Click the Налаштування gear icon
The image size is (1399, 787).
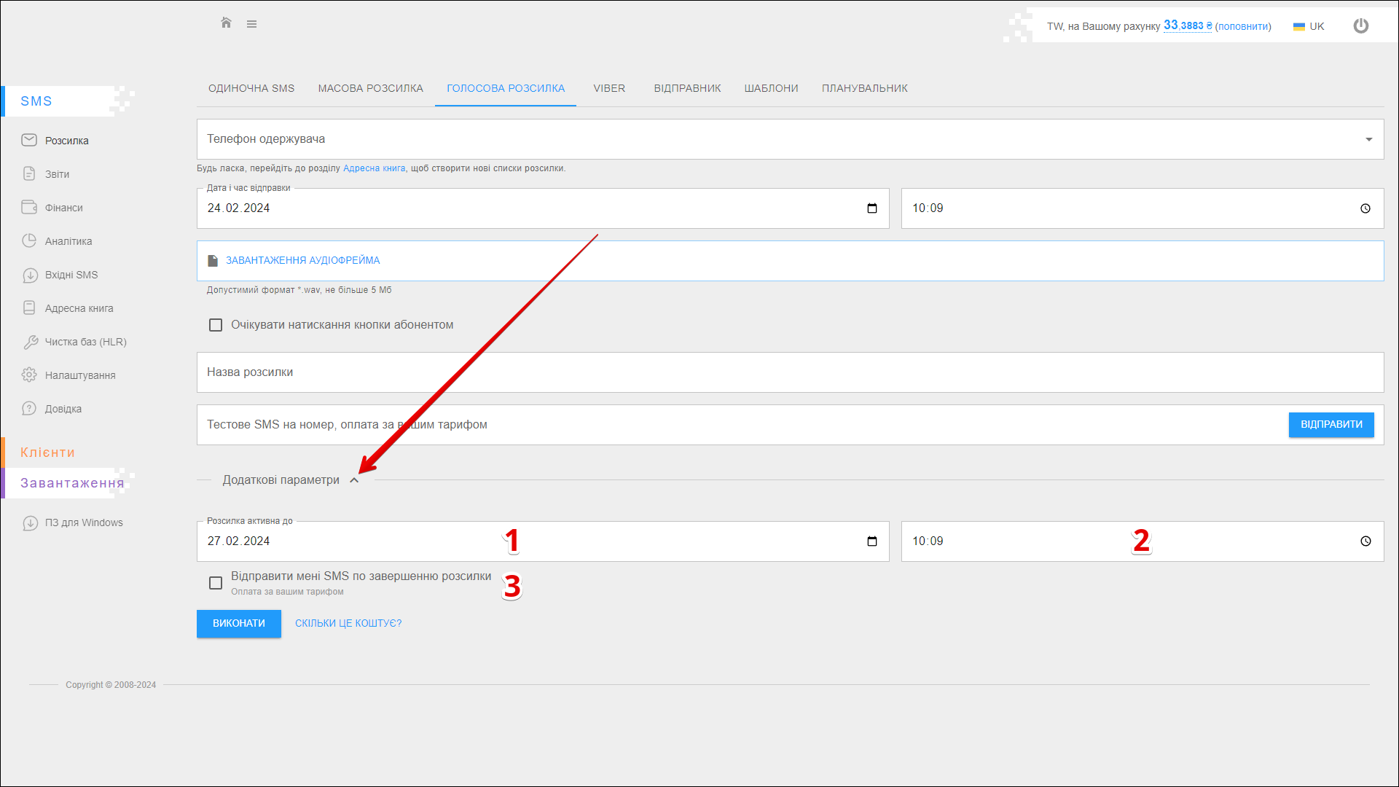29,375
